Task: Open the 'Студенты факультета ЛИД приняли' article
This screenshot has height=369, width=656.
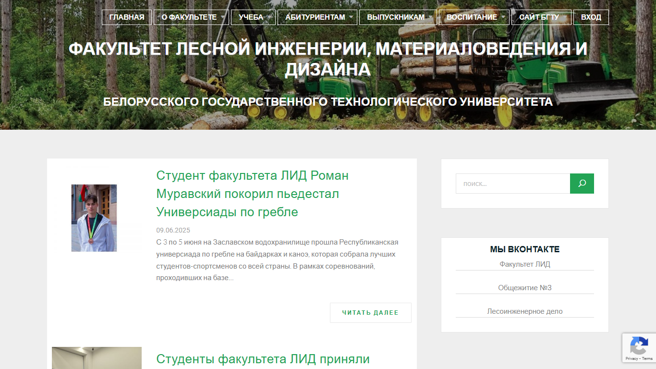Action: point(263,359)
